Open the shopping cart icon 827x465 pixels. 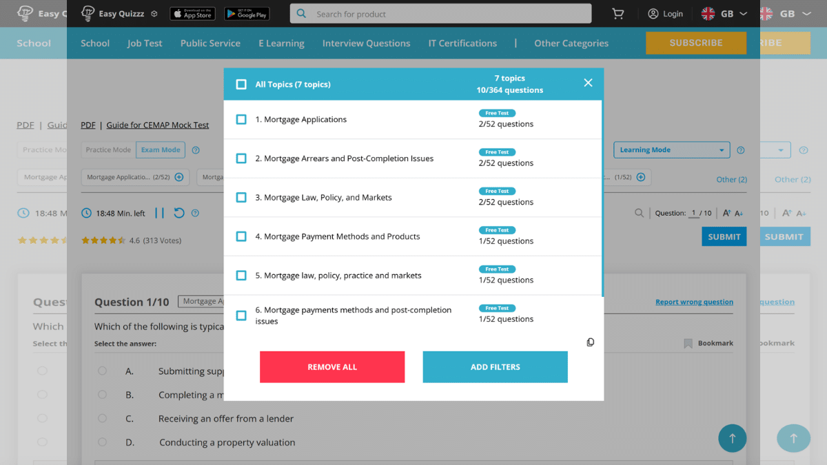(618, 14)
